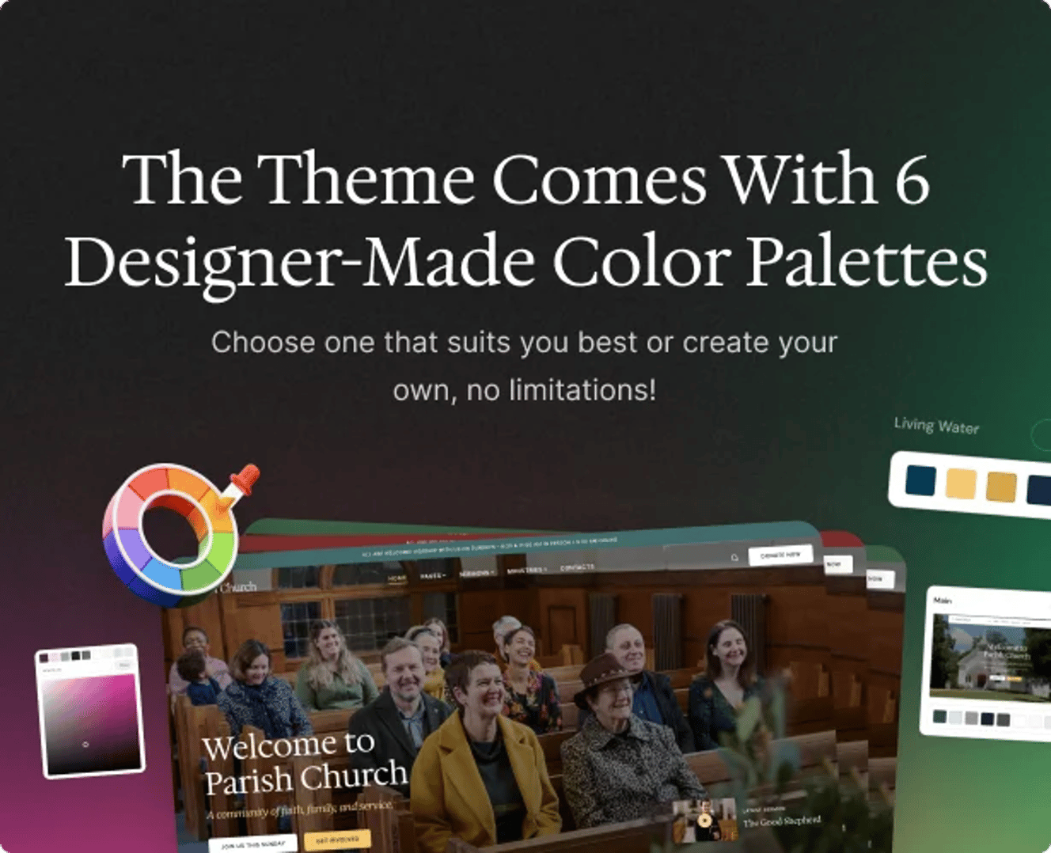This screenshot has width=1051, height=853.
Task: Expand the MINISTRIES navigation dropdown
Action: pos(526,571)
